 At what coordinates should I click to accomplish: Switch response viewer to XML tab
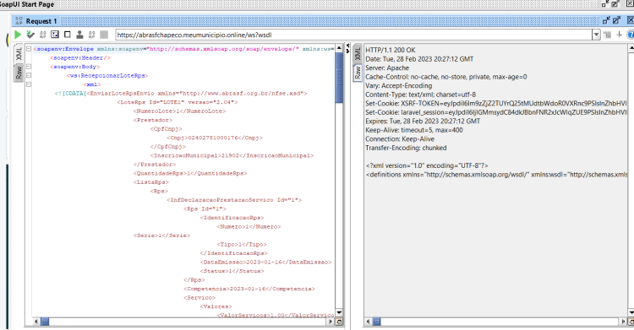click(358, 54)
